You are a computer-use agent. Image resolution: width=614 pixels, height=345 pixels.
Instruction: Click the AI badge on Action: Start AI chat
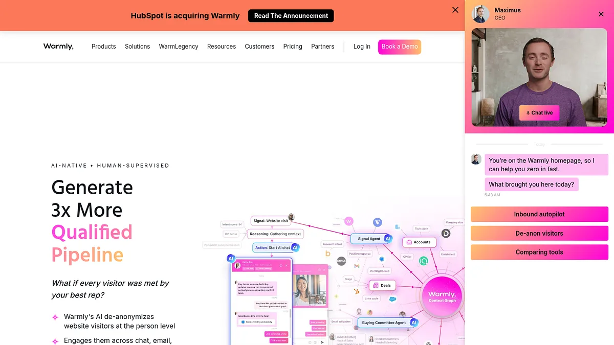pos(295,247)
